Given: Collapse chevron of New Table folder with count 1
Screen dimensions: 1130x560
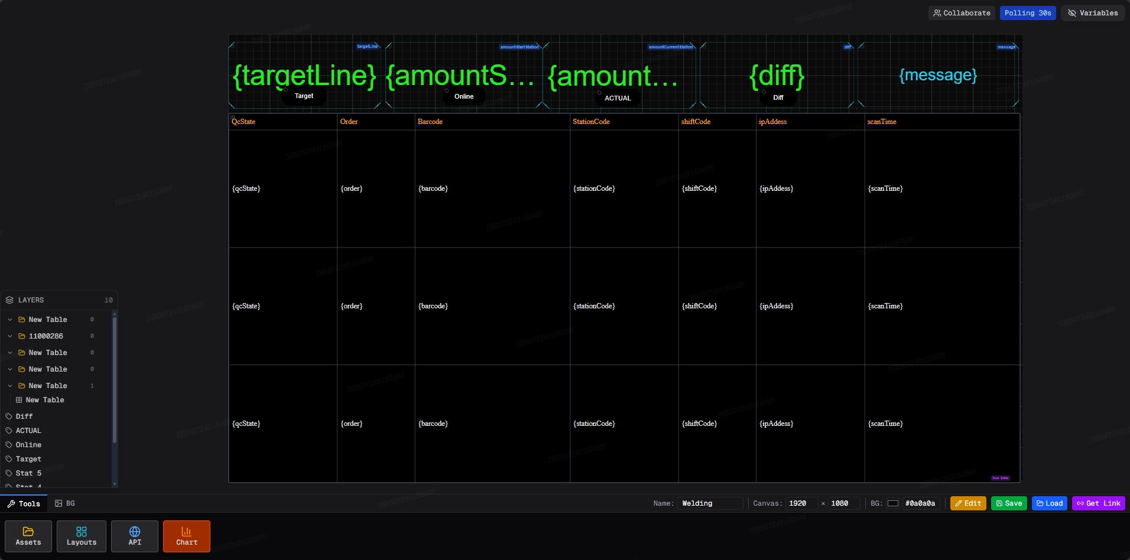Looking at the screenshot, I should coord(10,386).
